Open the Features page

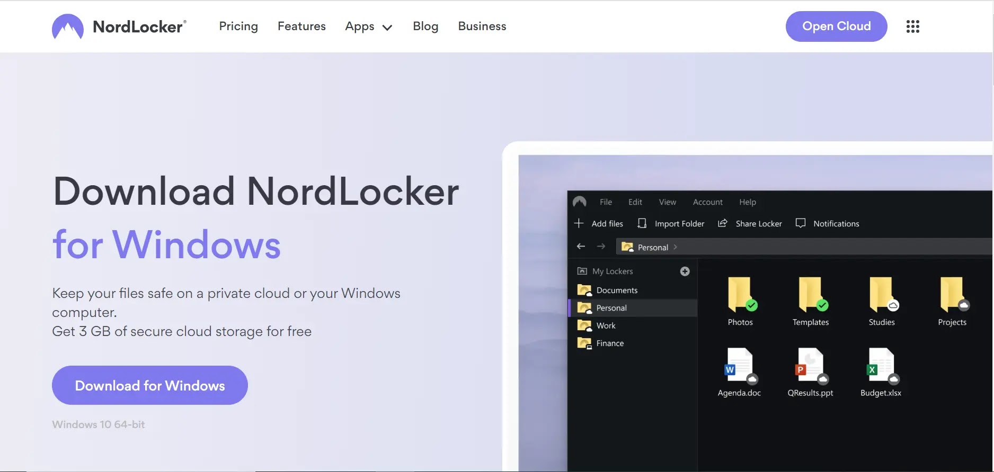click(x=301, y=26)
